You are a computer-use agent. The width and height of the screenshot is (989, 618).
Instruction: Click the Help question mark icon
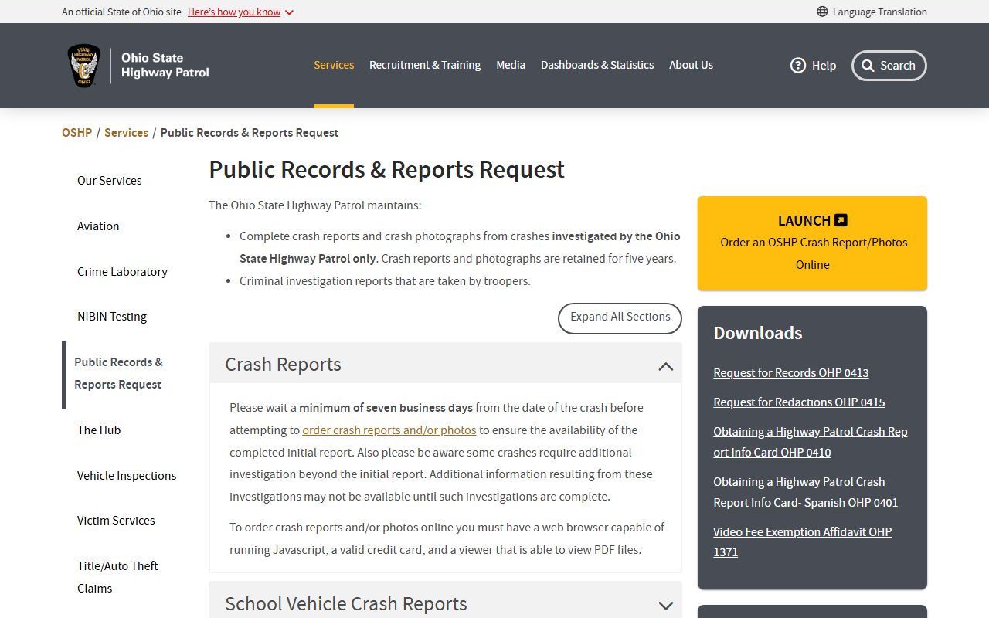coord(798,66)
